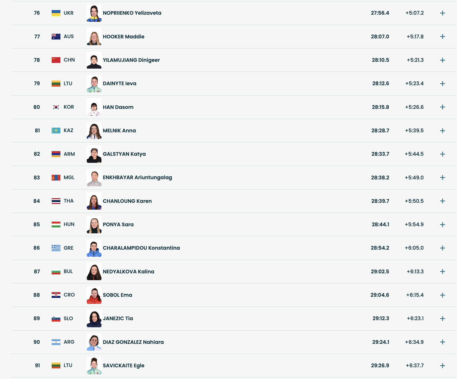Click the Australia flag icon
Image resolution: width=457 pixels, height=379 pixels.
pos(56,36)
